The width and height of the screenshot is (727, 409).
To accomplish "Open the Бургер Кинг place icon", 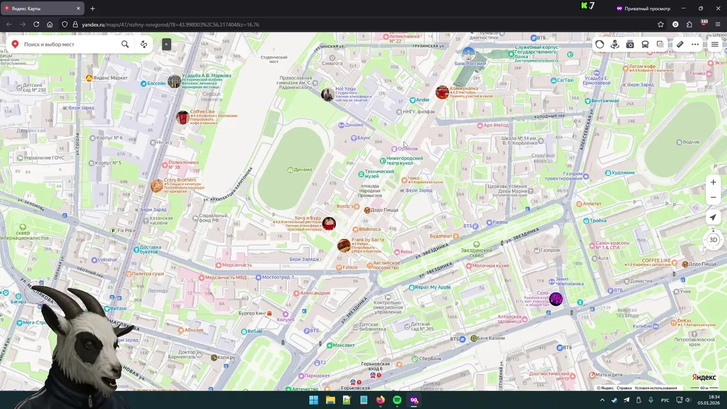I will click(270, 313).
